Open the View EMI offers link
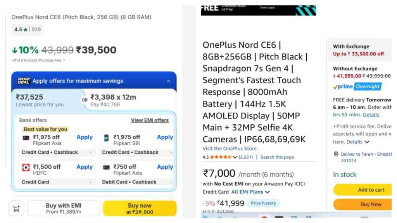Viewport: 397px width, 223px height. (150, 120)
